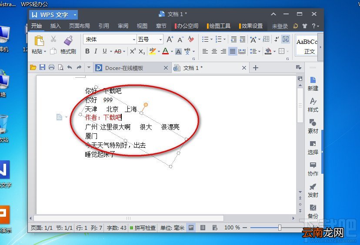
Task: Click the 正文 style preview
Action: tap(307, 46)
